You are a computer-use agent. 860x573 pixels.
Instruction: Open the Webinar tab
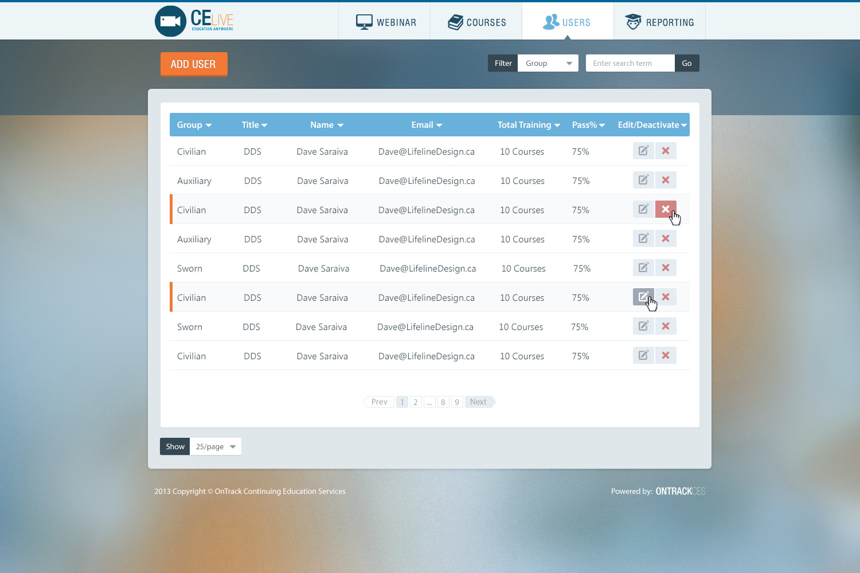[385, 22]
